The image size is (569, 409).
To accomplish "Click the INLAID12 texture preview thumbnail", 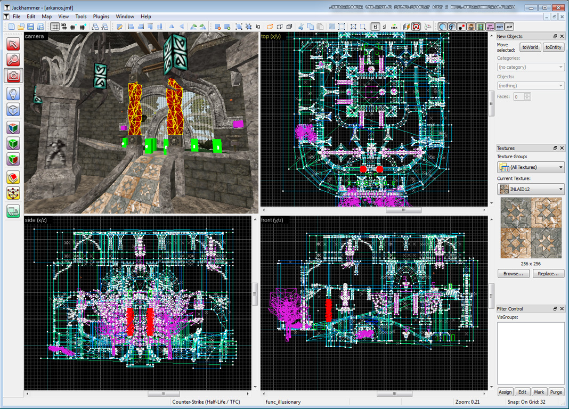I will coord(531,228).
